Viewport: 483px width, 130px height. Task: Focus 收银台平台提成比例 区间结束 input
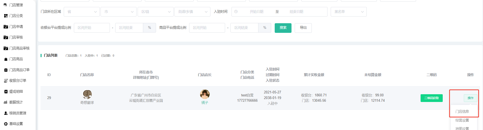(x=129, y=28)
